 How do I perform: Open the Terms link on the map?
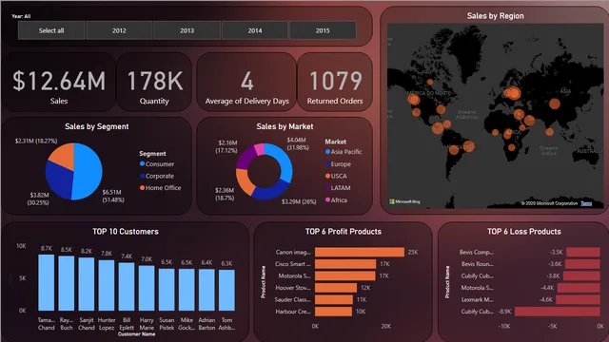586,203
